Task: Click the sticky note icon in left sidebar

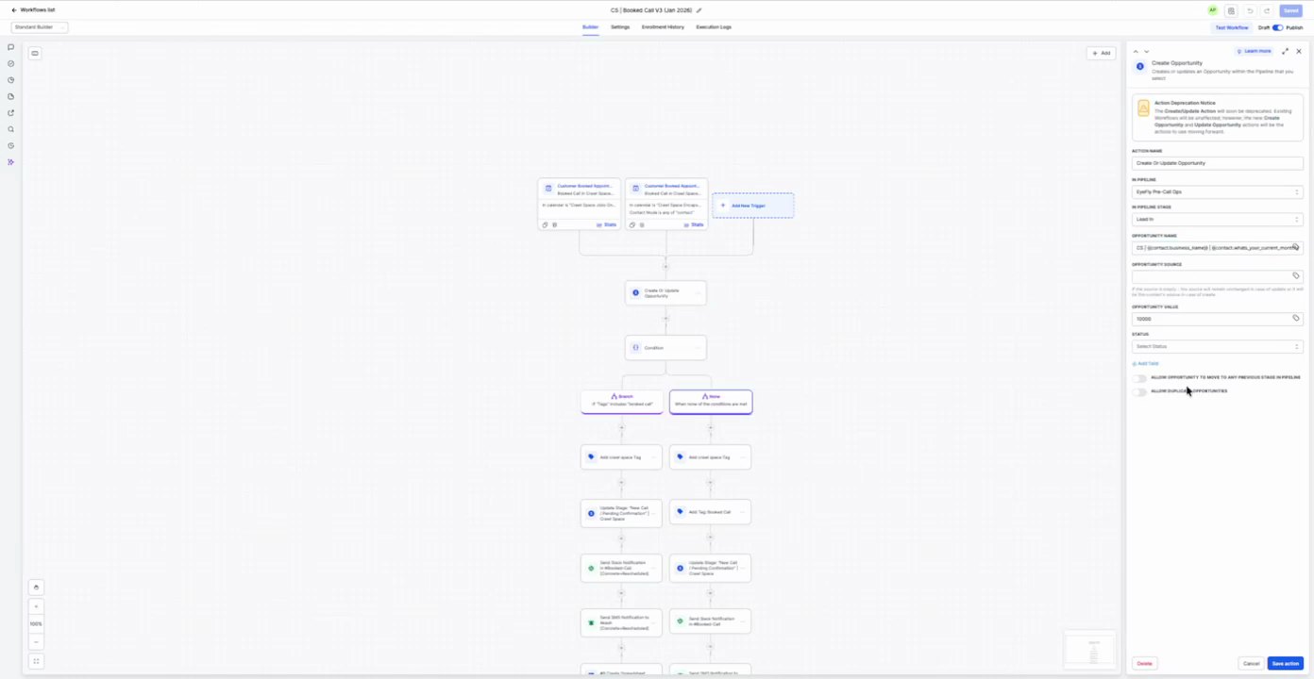Action: click(x=11, y=96)
